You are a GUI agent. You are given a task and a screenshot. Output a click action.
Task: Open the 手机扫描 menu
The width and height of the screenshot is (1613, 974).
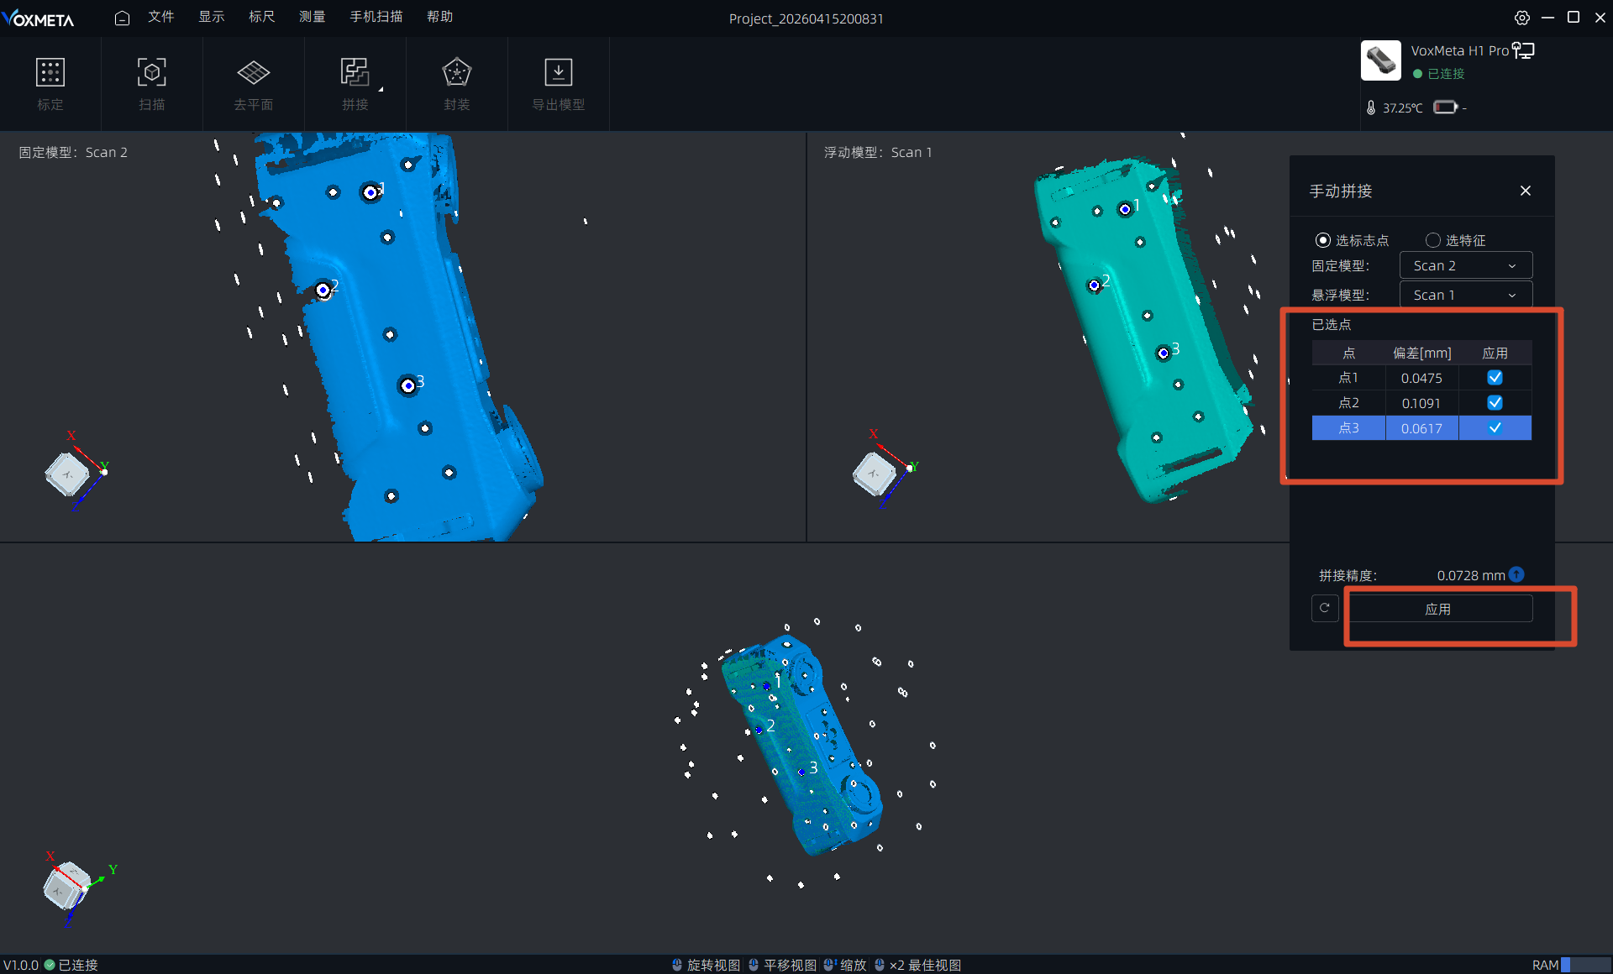pos(376,17)
